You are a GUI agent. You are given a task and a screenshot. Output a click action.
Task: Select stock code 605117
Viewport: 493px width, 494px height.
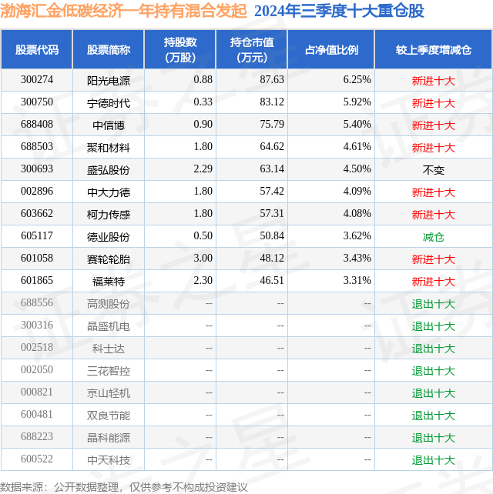[37, 236]
